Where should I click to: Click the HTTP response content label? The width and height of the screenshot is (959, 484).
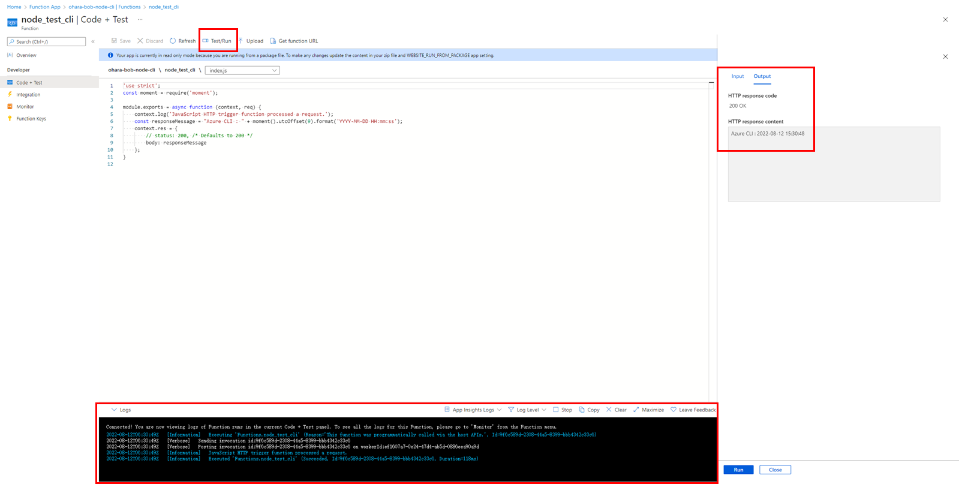(x=756, y=122)
